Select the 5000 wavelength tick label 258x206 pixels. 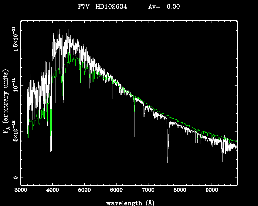click(x=84, y=190)
